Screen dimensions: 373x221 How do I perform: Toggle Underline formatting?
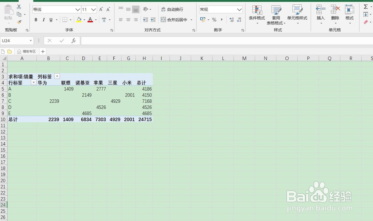(51, 20)
